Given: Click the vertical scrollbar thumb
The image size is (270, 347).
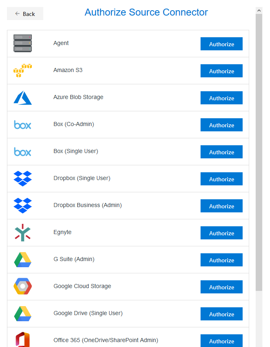Looking at the screenshot, I should point(259,153).
